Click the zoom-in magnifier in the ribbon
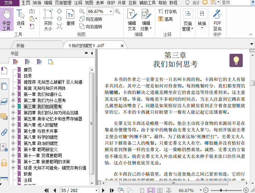This screenshot has height=193, width=255. point(117,11)
